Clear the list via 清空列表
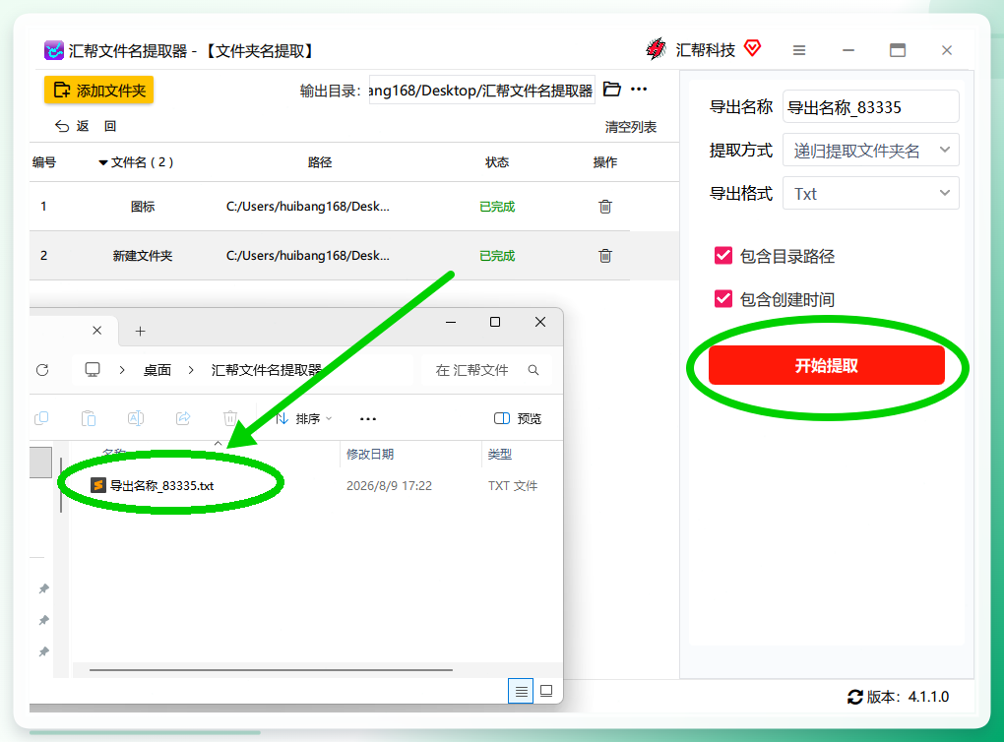Image resolution: width=1004 pixels, height=742 pixels. click(x=631, y=127)
